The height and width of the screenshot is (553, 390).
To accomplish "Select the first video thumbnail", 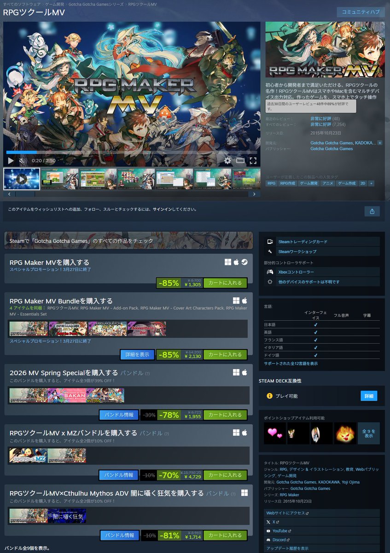I will coord(22,179).
